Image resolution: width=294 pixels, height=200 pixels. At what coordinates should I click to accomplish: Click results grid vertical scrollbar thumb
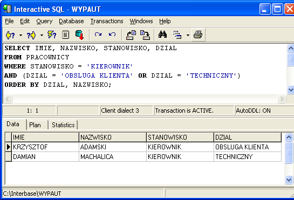(x=289, y=153)
